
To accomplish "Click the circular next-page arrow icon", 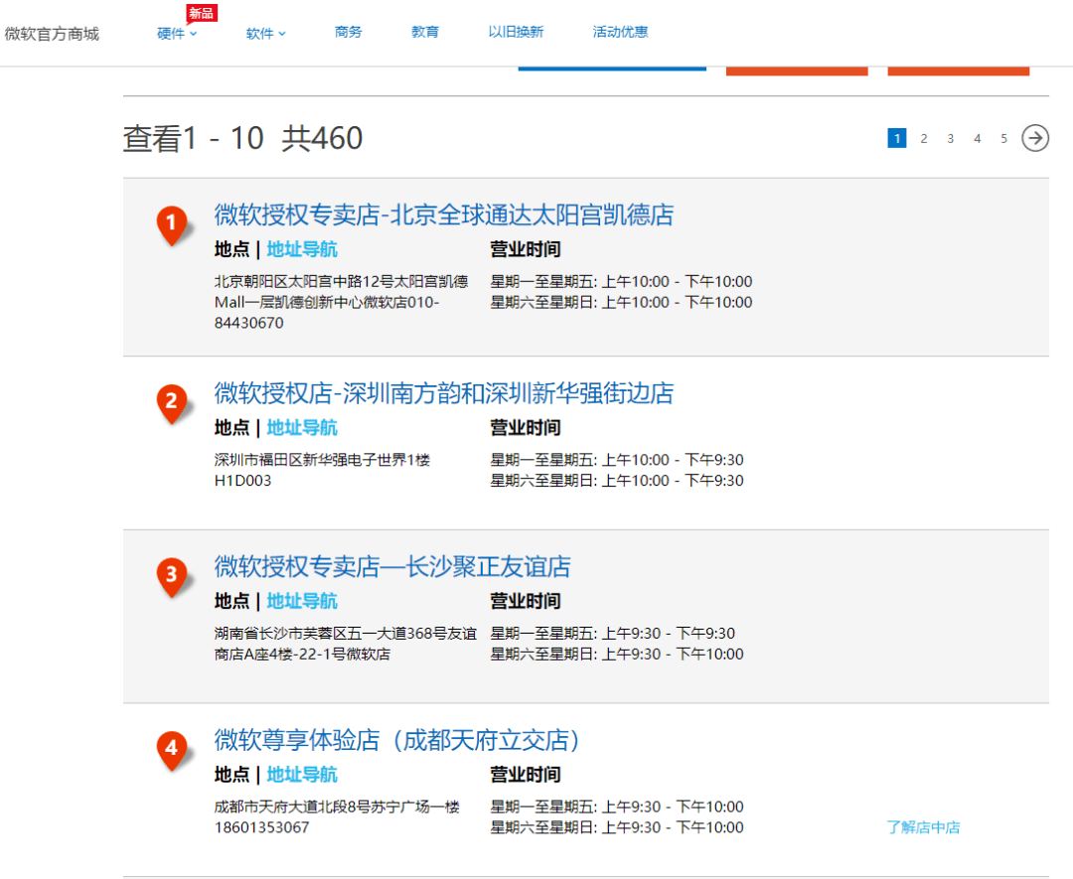I will [1034, 138].
